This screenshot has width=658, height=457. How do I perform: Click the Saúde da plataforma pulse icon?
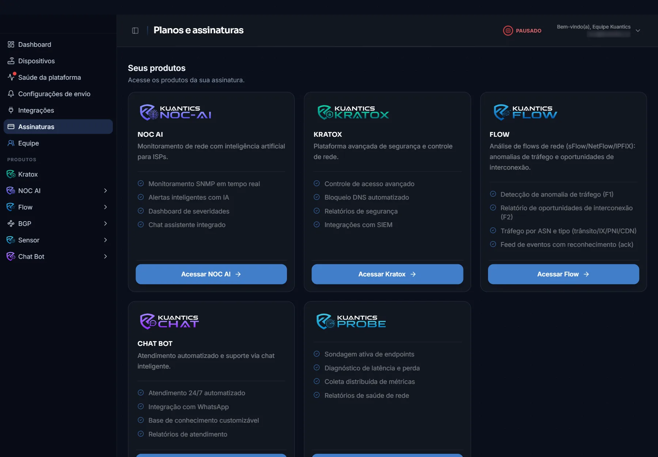click(x=11, y=77)
